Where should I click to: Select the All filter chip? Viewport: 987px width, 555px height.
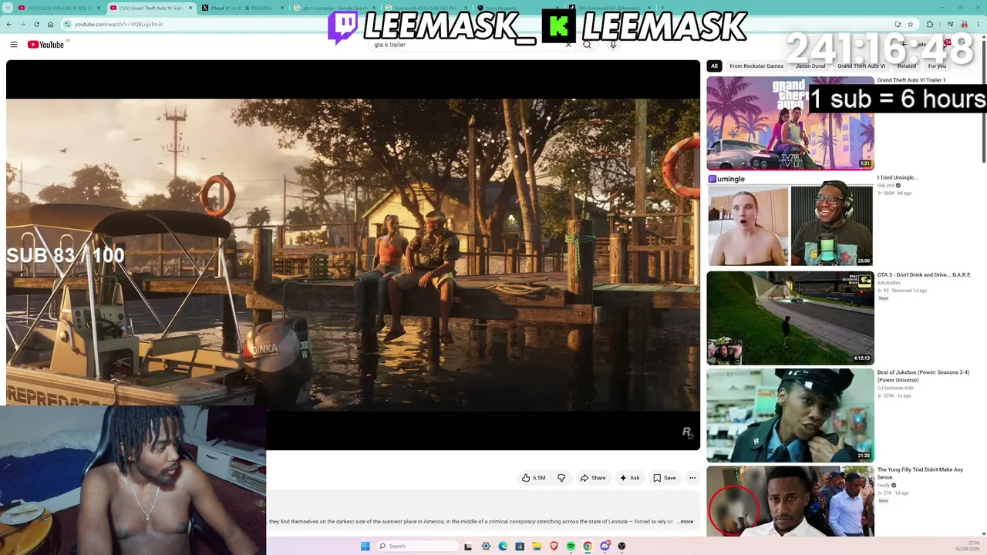pyautogui.click(x=714, y=66)
